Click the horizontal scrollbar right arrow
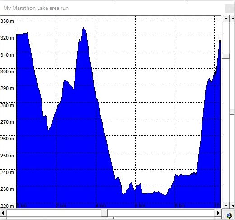The height and width of the screenshot is (220, 235). (x=218, y=213)
